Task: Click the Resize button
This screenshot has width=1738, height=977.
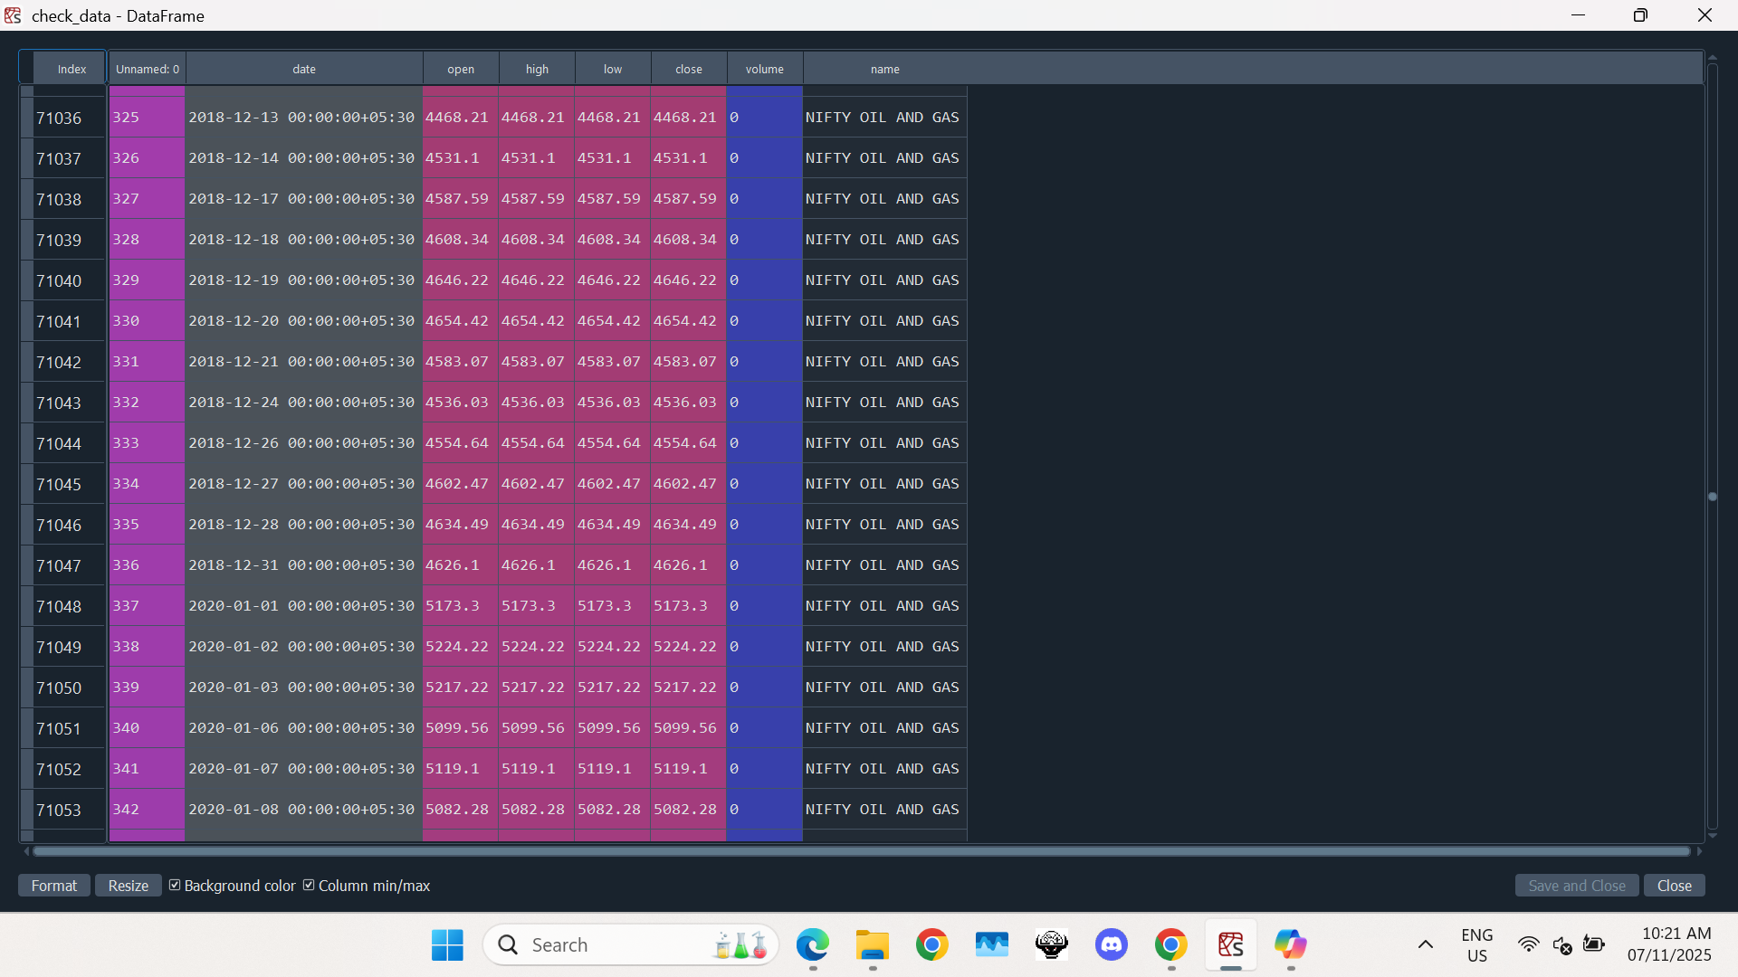Action: point(128,886)
